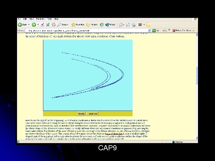Viewport: 215px width, 161px height.
Task: Open the Edit menu
Action: point(25,19)
